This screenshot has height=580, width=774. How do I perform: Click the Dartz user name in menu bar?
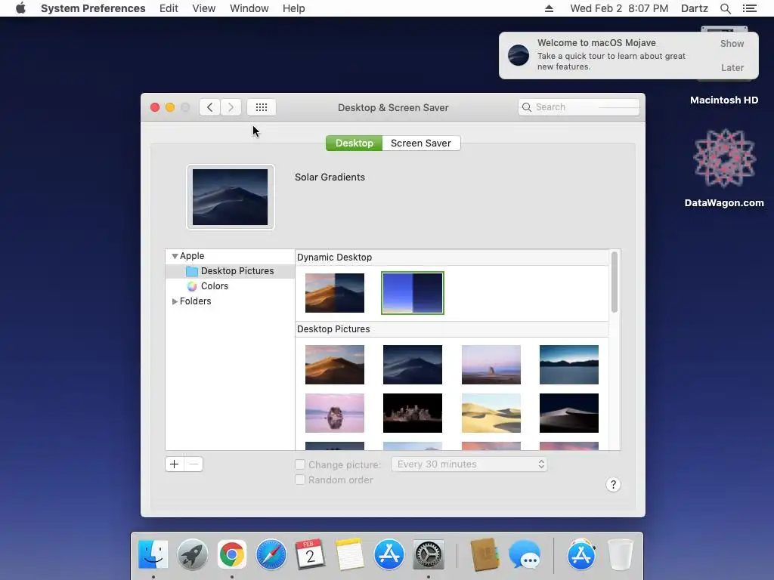point(694,8)
